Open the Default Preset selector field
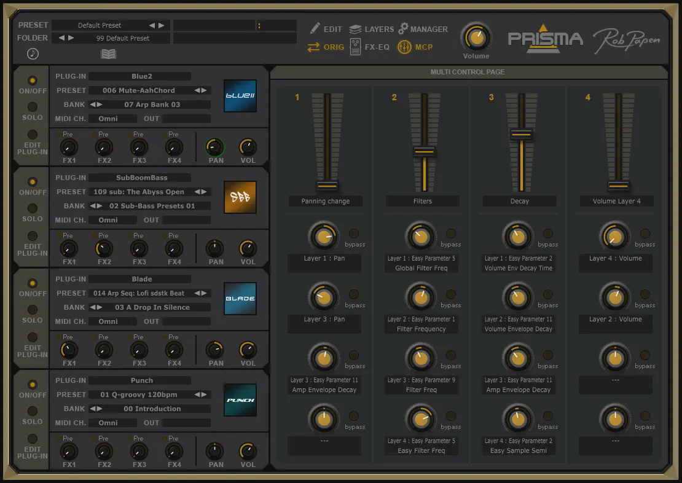The width and height of the screenshot is (682, 483). pos(100,25)
